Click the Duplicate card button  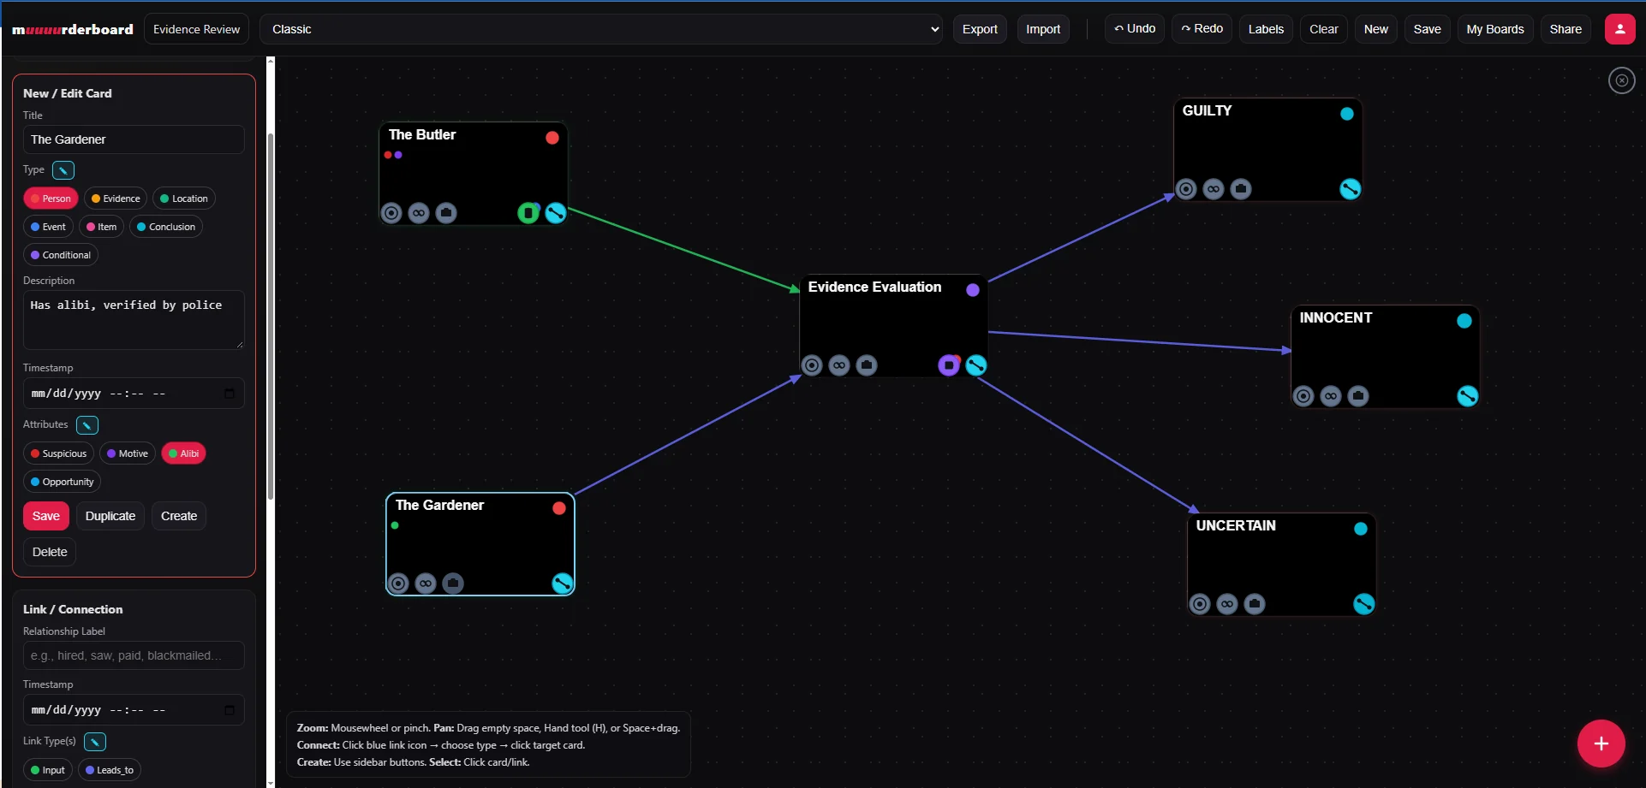click(x=110, y=516)
